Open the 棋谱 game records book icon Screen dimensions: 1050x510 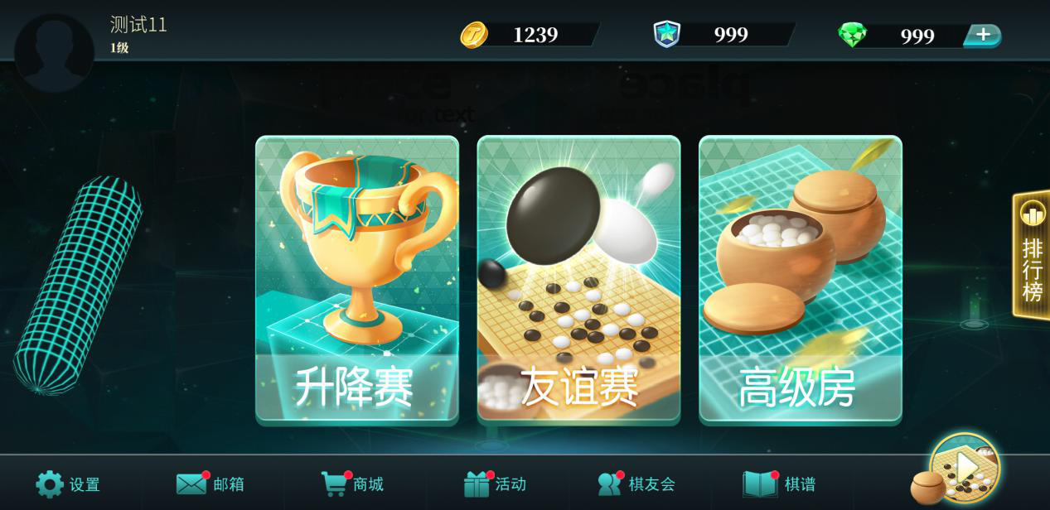pyautogui.click(x=760, y=484)
